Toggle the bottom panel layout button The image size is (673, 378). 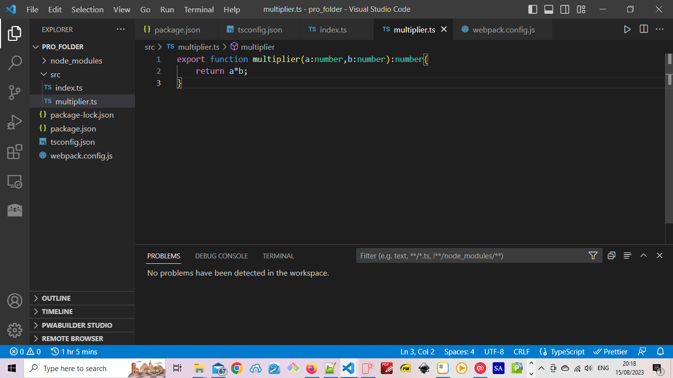point(549,9)
